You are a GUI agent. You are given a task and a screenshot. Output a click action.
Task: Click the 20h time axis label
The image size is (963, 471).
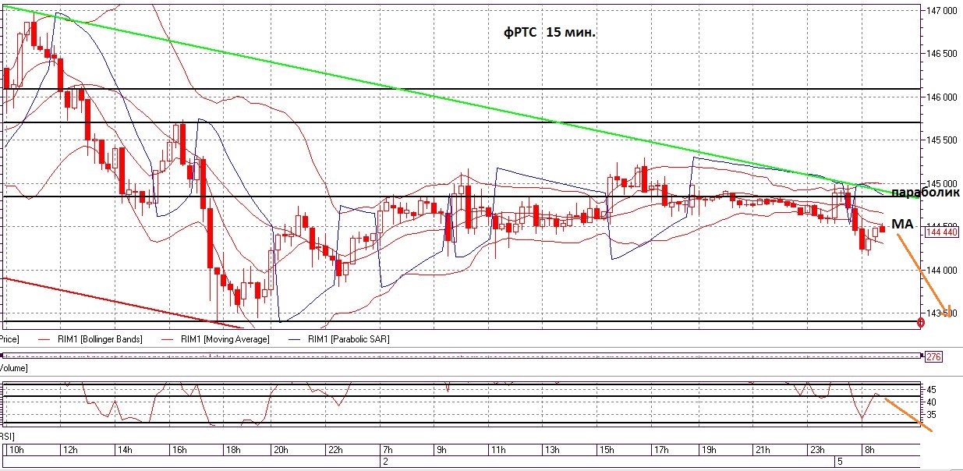(x=281, y=450)
